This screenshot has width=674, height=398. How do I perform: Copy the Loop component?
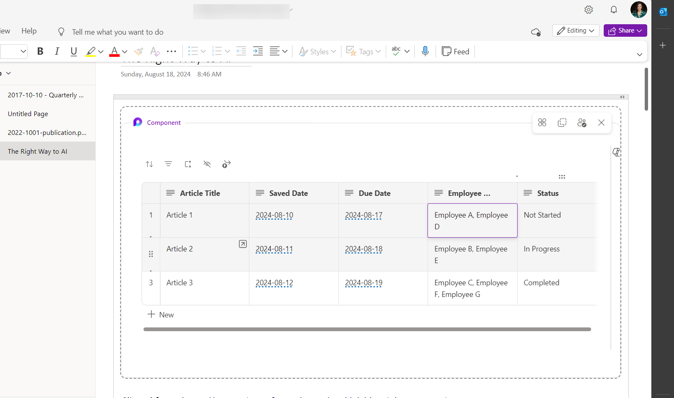coord(562,122)
